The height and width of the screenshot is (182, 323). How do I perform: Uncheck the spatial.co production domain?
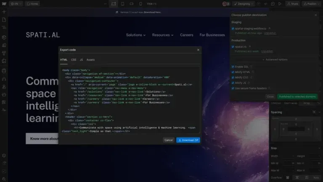pyautogui.click(x=233, y=47)
